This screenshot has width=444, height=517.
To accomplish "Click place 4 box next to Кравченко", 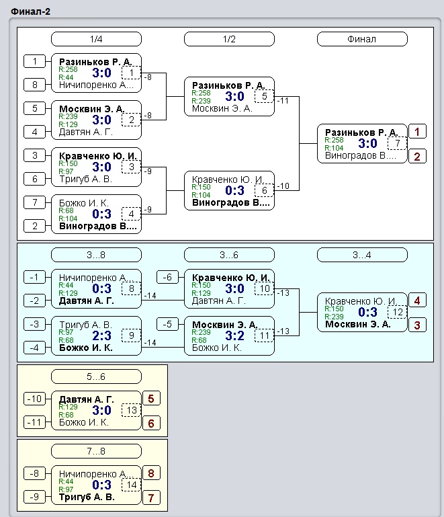I will [x=417, y=301].
